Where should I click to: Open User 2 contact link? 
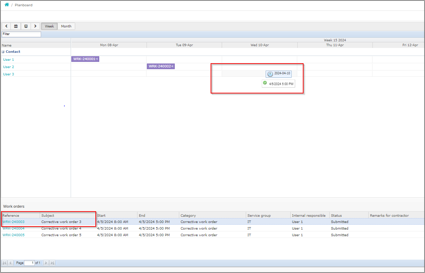point(9,67)
